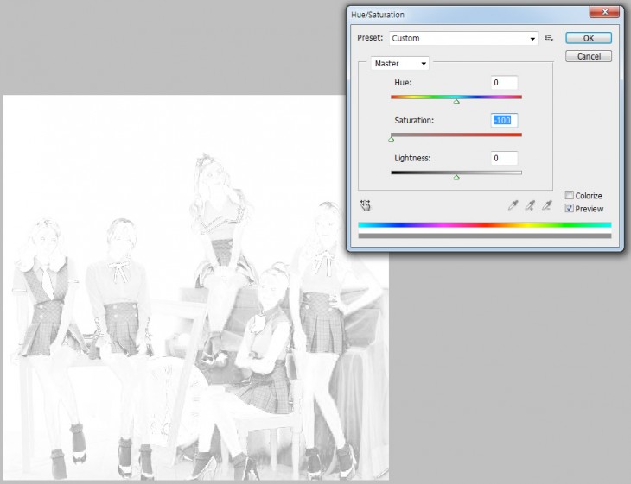Focus the Lightness value field
The width and height of the screenshot is (631, 484).
click(504, 158)
